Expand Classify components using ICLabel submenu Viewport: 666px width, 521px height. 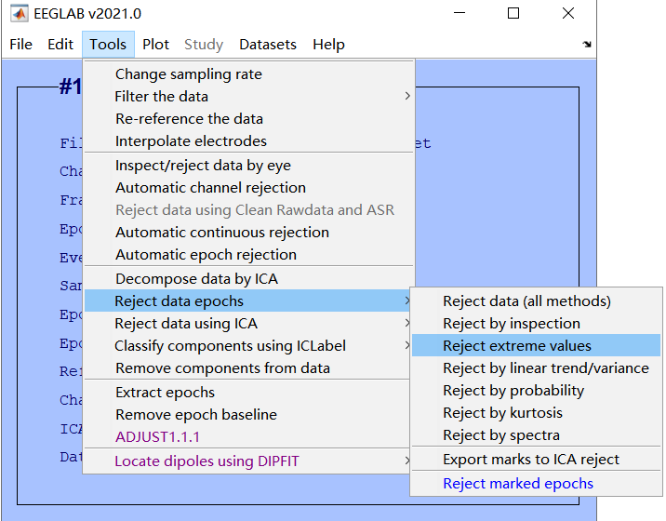pos(249,346)
